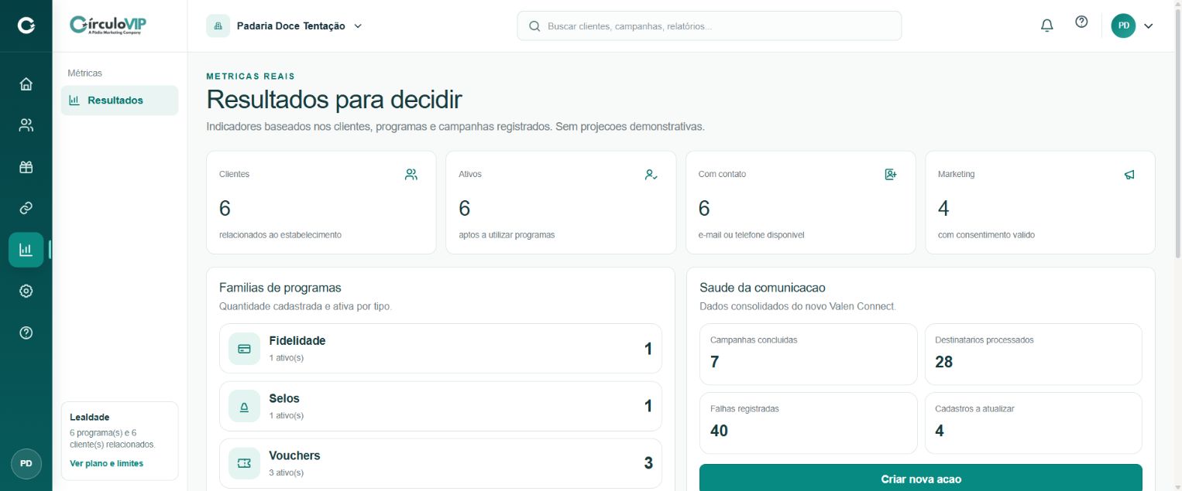Image resolution: width=1182 pixels, height=491 pixels.
Task: Click the CírculoVIP brand logo
Action: (x=108, y=26)
